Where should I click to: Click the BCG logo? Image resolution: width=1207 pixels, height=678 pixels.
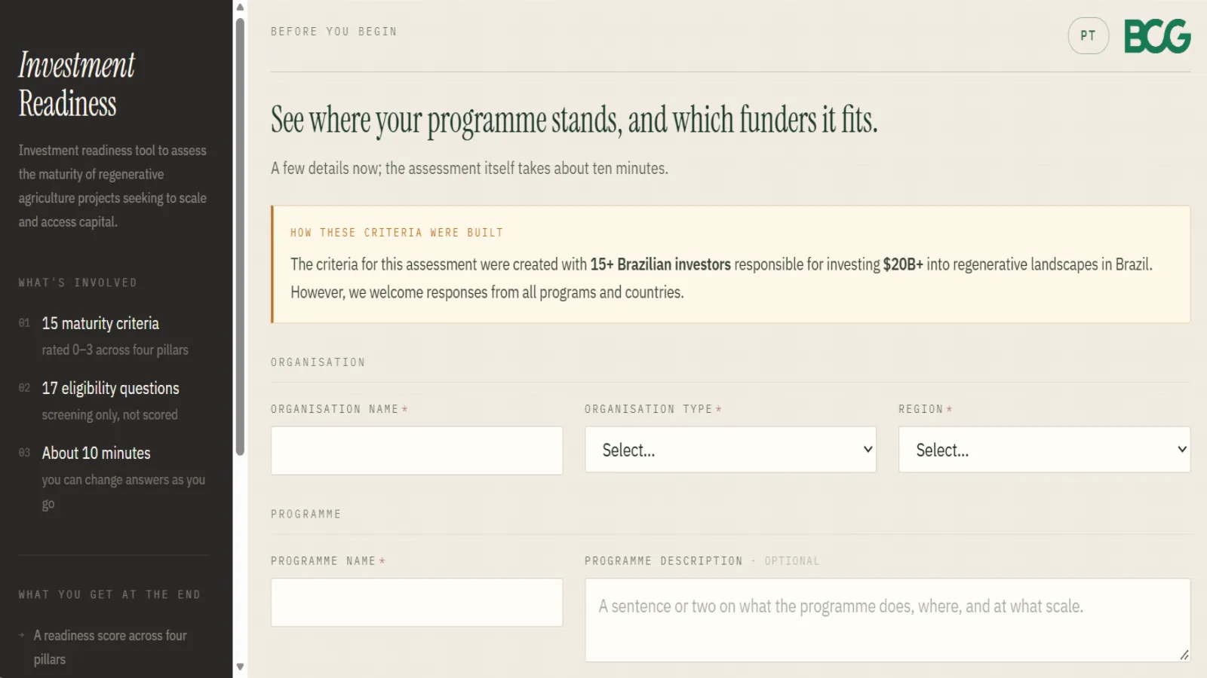tap(1157, 36)
